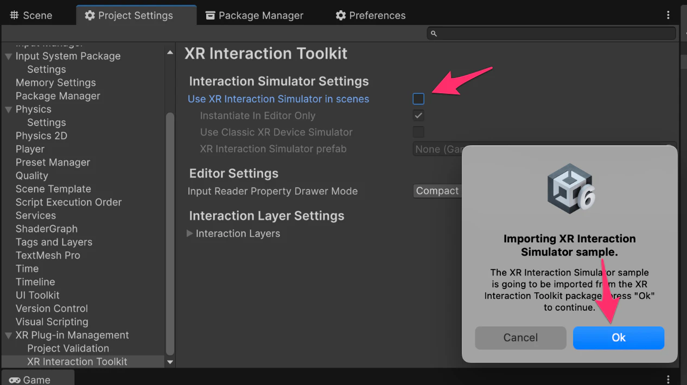Image resolution: width=687 pixels, height=385 pixels.
Task: Click the Input Reader Property Drawer Mode label
Action: tap(272, 191)
